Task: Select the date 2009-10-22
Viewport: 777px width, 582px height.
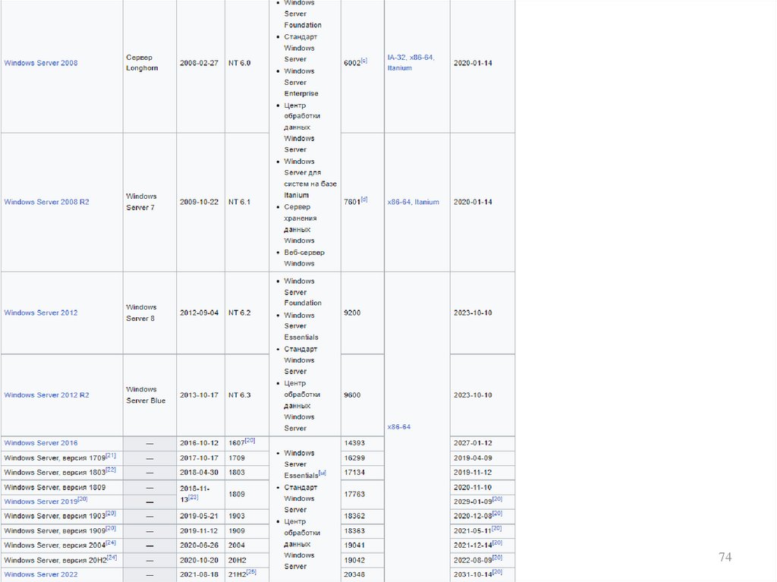Action: click(x=200, y=202)
